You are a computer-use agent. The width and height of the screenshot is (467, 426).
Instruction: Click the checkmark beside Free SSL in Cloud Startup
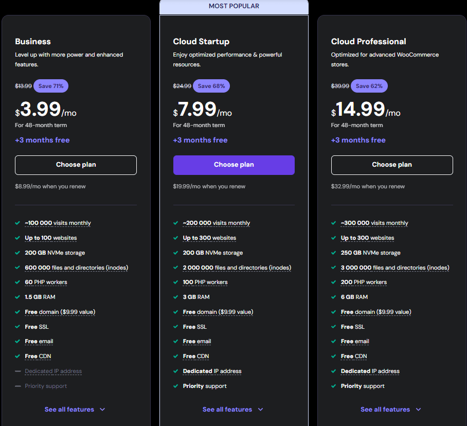coord(176,327)
